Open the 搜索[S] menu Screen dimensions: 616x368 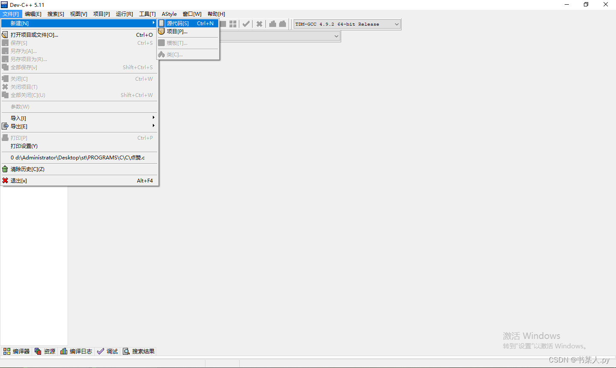(56, 14)
